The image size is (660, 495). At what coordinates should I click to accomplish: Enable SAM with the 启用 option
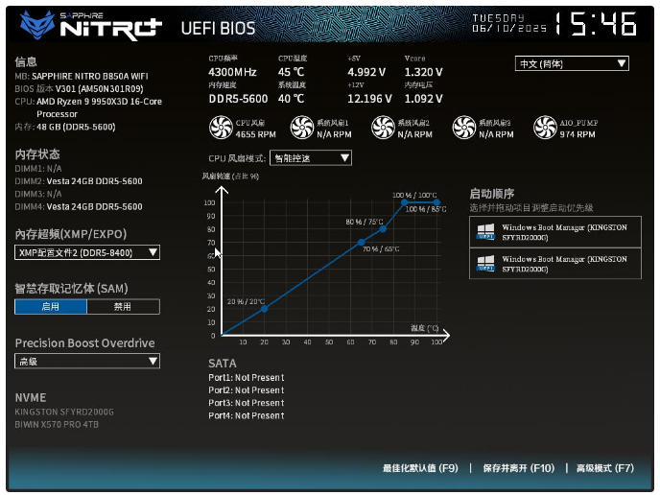tap(51, 307)
